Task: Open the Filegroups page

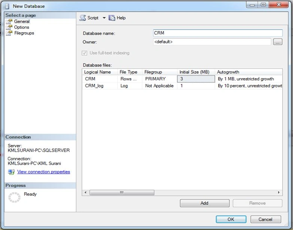Action: (x=24, y=33)
